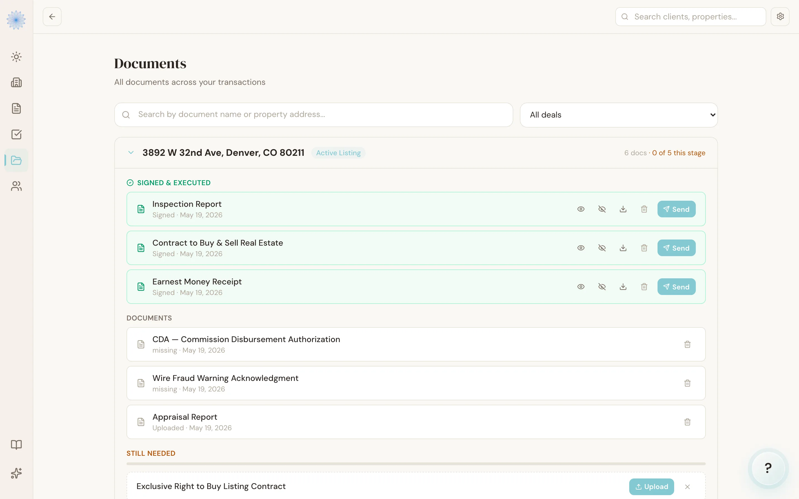This screenshot has height=499, width=799.
Task: Focus the Search clients, properties field
Action: point(691,17)
